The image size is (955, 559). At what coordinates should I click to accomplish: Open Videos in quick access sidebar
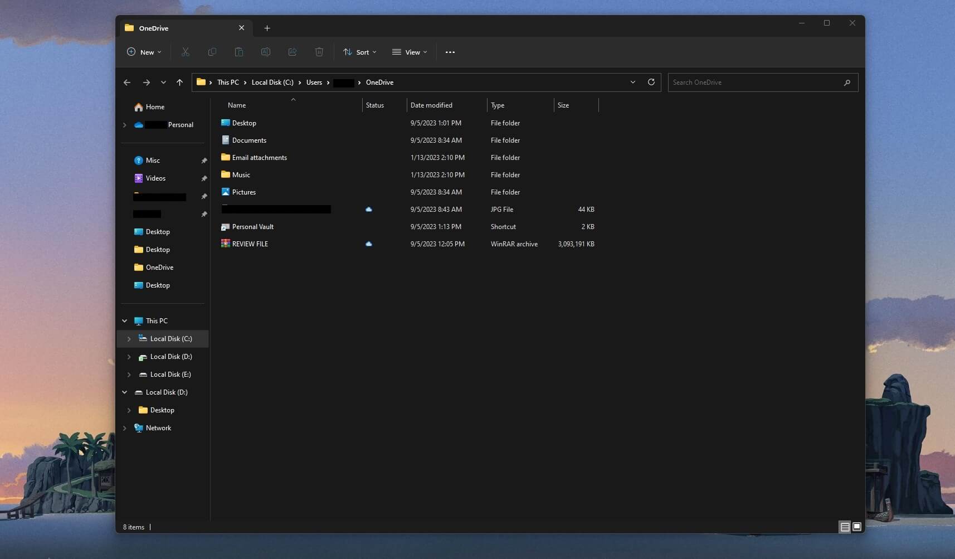[x=155, y=178]
